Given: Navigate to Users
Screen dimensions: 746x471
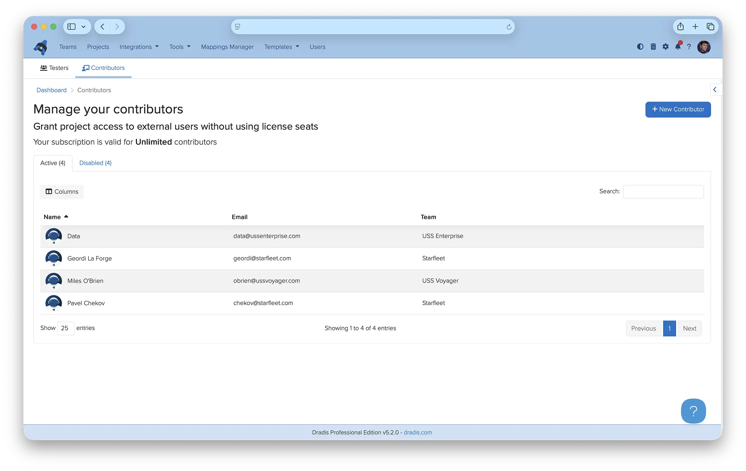Looking at the screenshot, I should [317, 47].
